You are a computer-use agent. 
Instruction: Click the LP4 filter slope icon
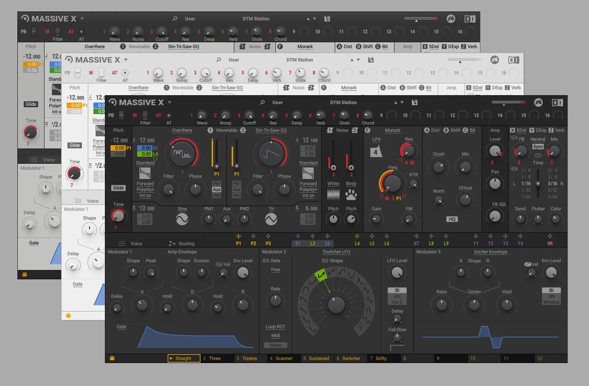pyautogui.click(x=376, y=151)
